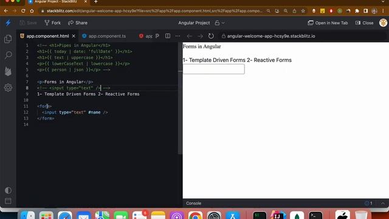Image resolution: width=389 pixels, height=219 pixels.
Task: Click the editor vertical scrollbar
Action: click(180, 98)
